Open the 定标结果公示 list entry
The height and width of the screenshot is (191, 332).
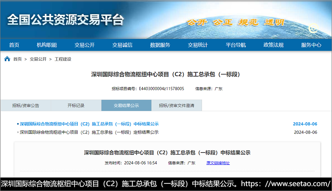pos(89,132)
